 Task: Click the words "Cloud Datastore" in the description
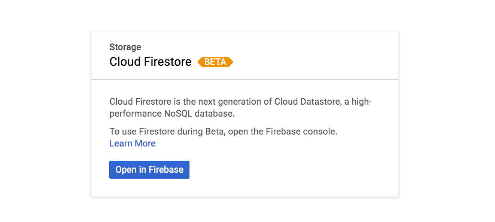point(307,102)
